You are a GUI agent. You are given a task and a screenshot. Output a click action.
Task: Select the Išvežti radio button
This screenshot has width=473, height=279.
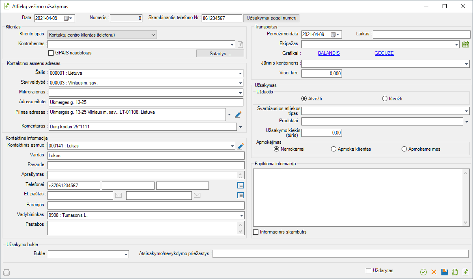pos(385,99)
